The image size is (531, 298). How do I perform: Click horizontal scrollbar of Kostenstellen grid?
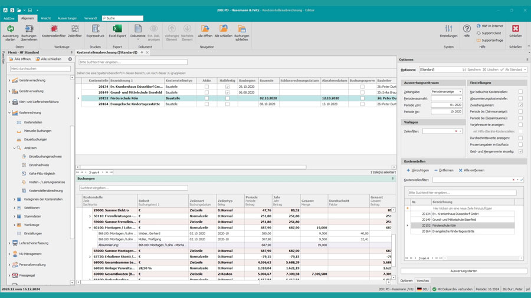point(193,167)
